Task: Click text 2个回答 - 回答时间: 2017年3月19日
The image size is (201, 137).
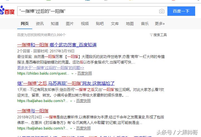Action: pos(46,51)
